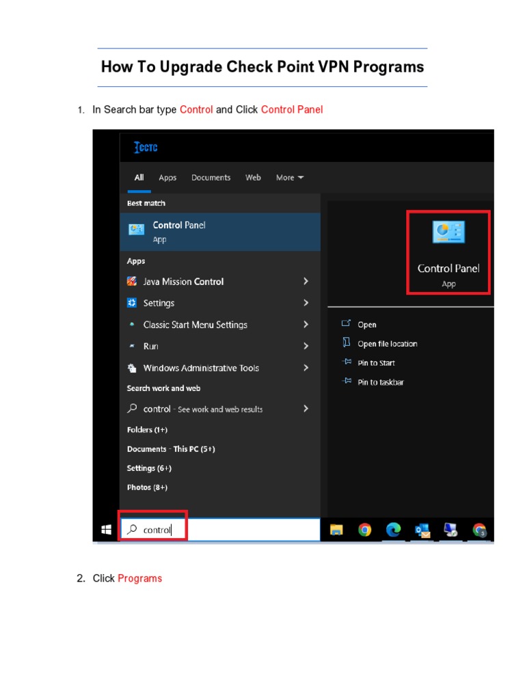This screenshot has height=700, width=525.
Task: Click the search box containing control
Action: [221, 530]
